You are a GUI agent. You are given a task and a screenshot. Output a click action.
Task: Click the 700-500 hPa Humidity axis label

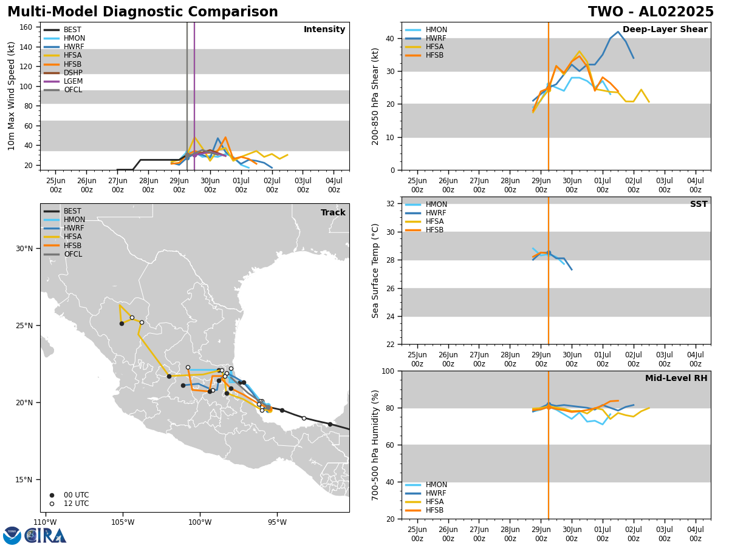tap(376, 445)
